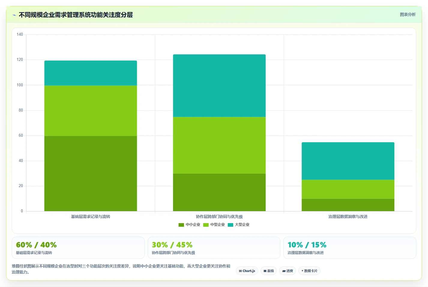Viewport: 428px width, 287px height.
Task: Toggle the 中型企业 legend series
Action: (214, 225)
